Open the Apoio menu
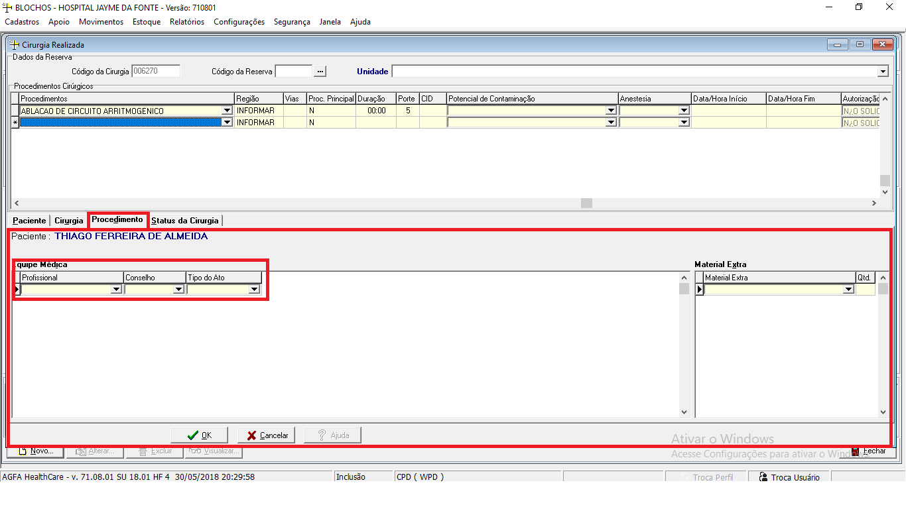The height and width of the screenshot is (509, 906). 59,22
